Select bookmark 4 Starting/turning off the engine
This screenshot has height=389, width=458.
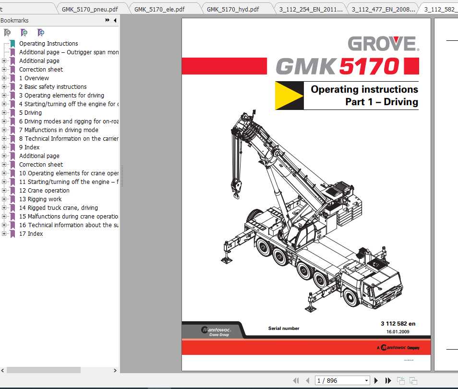(x=69, y=104)
